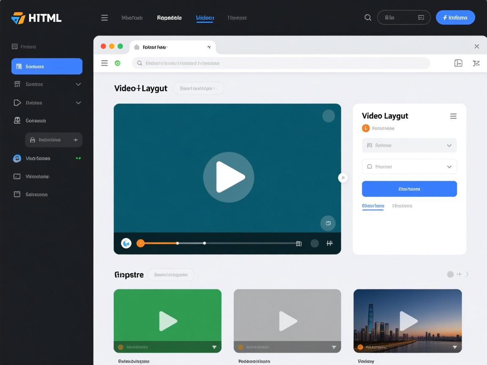Viewport: 487px width, 365px height.
Task: Toggle the dark circle control in player bar
Action: [315, 243]
